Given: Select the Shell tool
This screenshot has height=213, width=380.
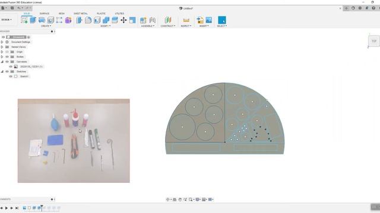Looking at the screenshot, I should 97,20.
